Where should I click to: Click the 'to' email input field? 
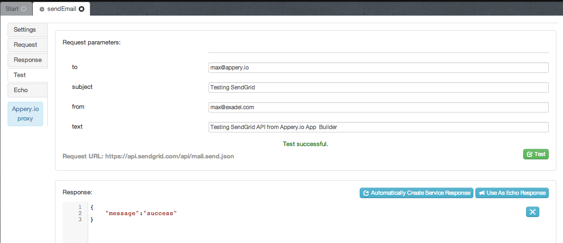(x=378, y=68)
